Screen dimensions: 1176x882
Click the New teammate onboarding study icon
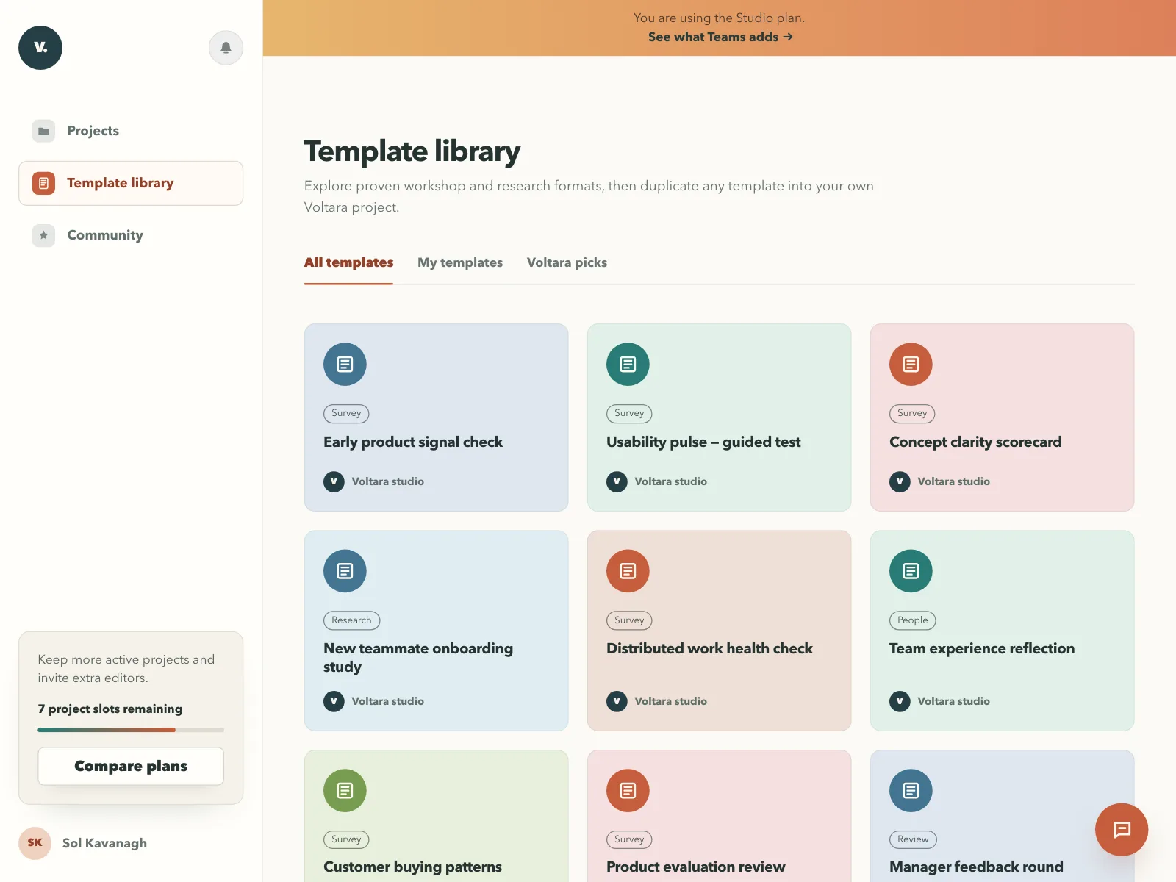(345, 571)
